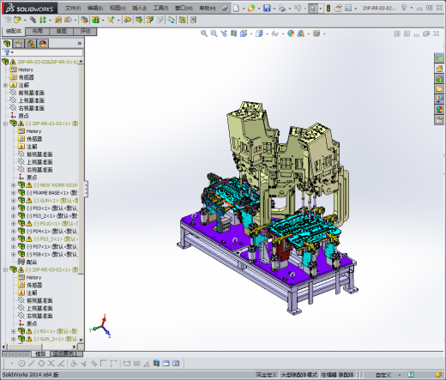Open the DisplayManager tab icon
Screen dimensions: 446x380
click(43, 44)
